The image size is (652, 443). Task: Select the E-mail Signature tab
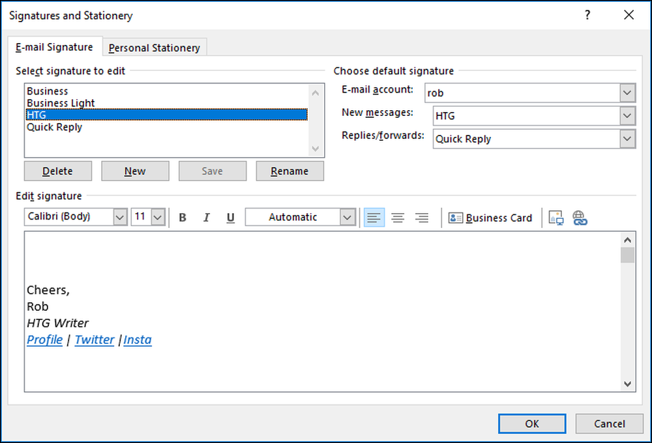54,47
